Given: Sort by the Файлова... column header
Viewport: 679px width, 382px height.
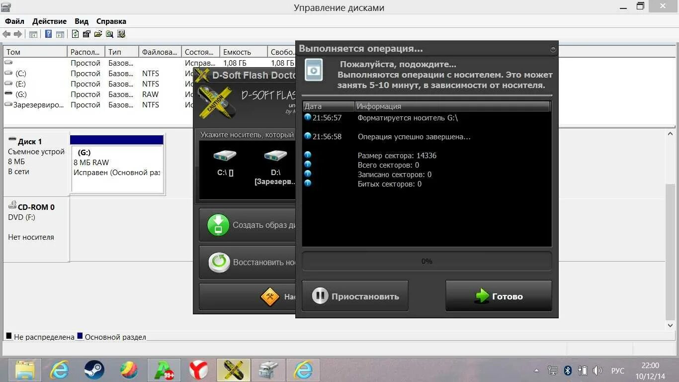Looking at the screenshot, I should 160,52.
